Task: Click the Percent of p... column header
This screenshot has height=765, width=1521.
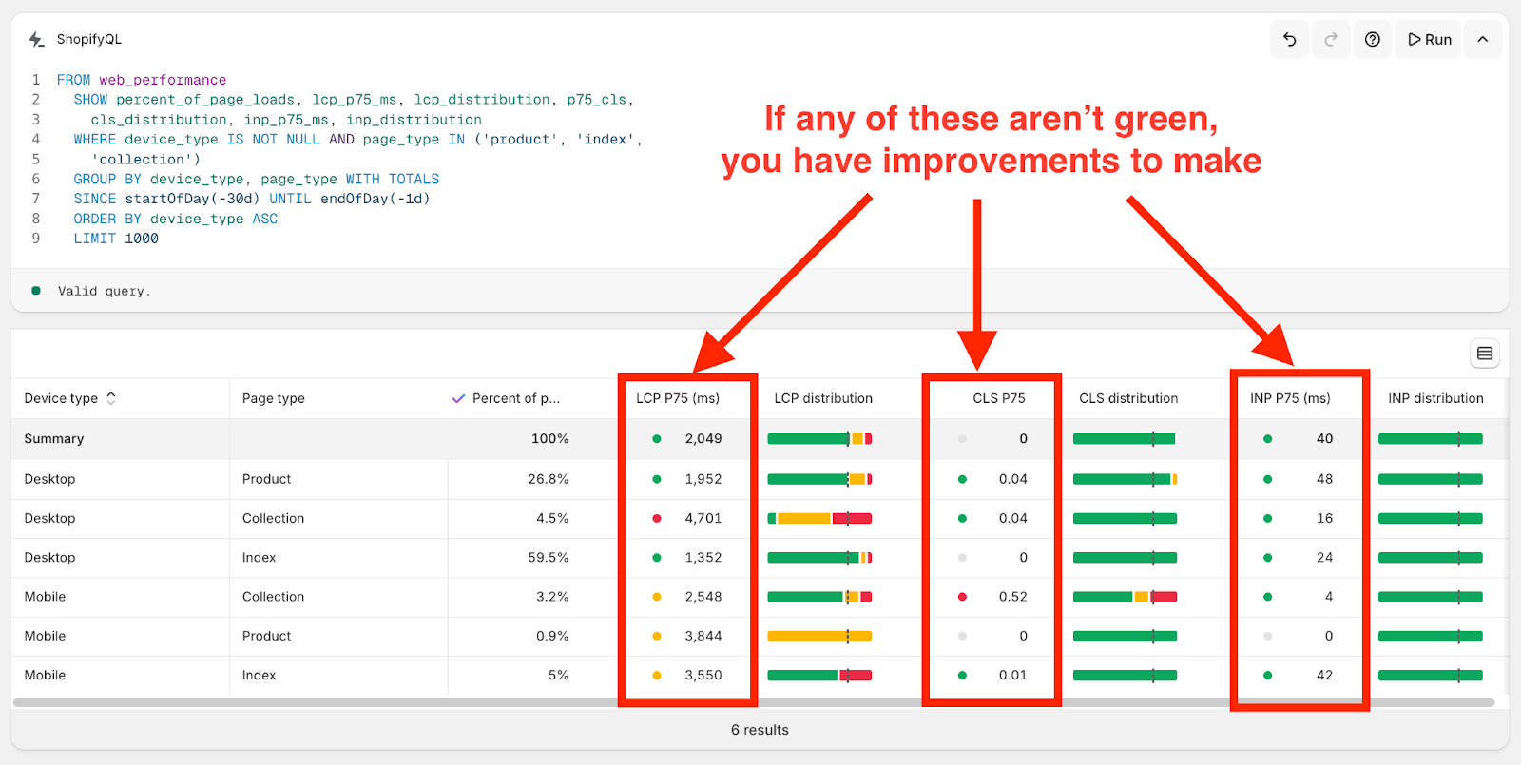Action: click(516, 398)
